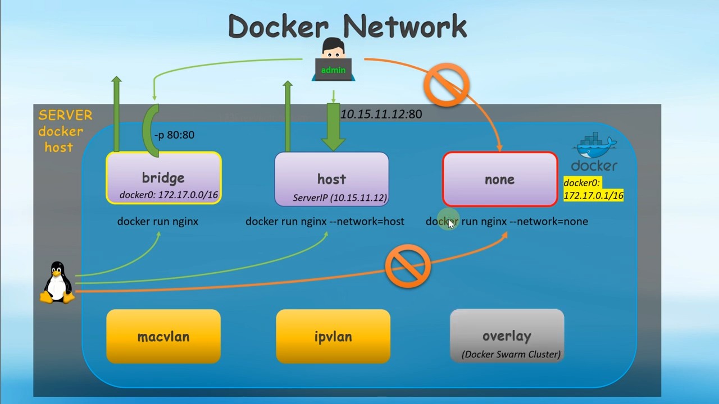Select the none network box
This screenshot has height=404, width=719.
(x=500, y=179)
